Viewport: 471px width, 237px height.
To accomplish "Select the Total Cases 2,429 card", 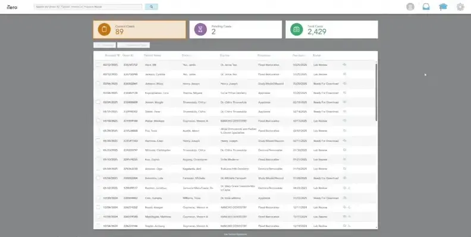I will (x=332, y=29).
